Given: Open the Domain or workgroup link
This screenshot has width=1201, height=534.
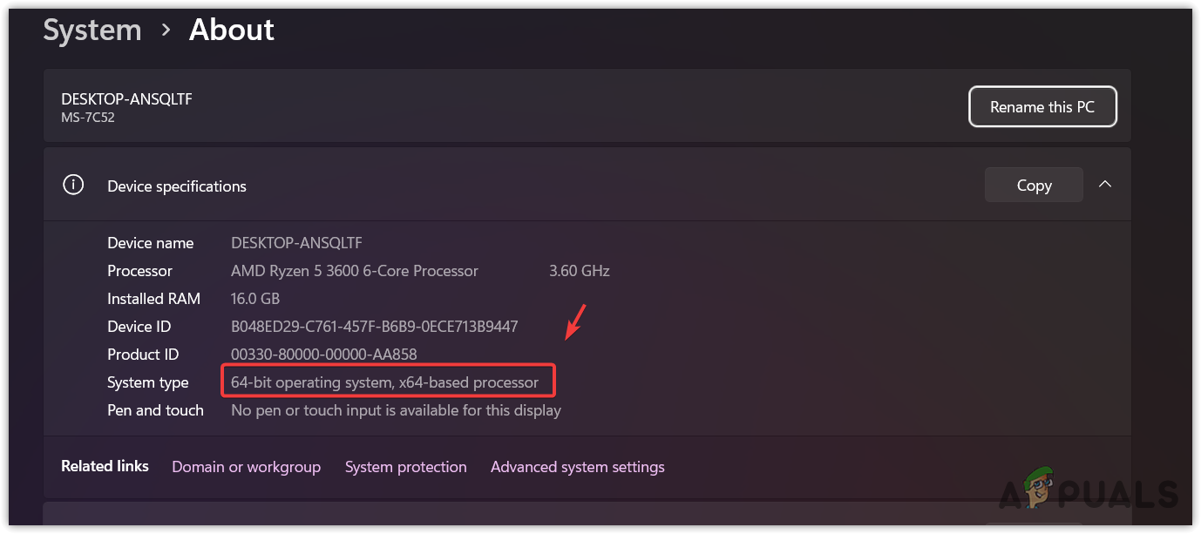Looking at the screenshot, I should click(246, 467).
